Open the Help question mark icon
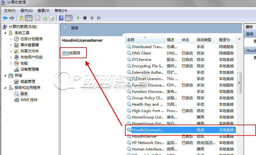This screenshot has width=256, height=155. point(61,18)
